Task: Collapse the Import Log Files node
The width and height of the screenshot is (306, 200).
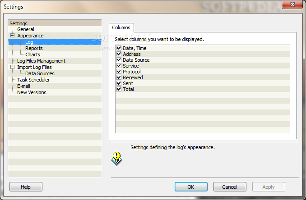Action: 13,67
